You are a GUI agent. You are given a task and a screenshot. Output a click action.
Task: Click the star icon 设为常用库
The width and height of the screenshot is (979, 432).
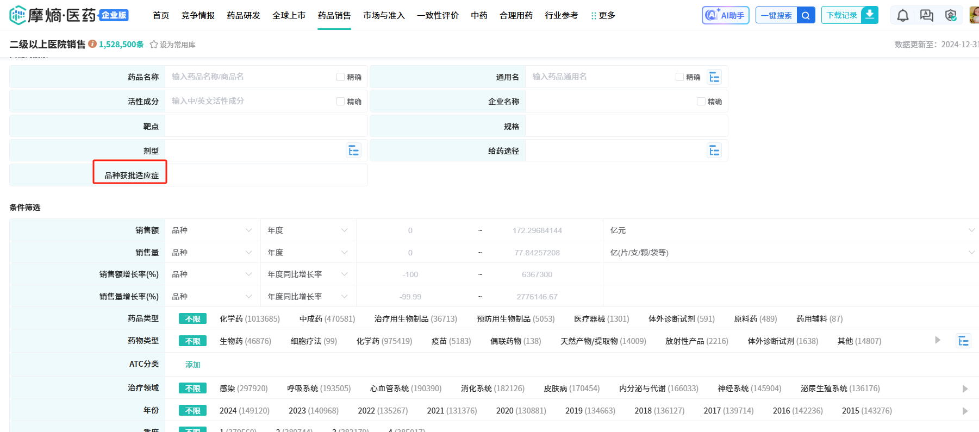click(154, 45)
